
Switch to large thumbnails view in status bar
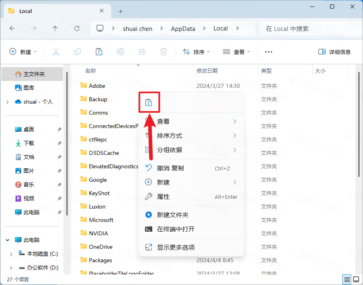[356, 279]
